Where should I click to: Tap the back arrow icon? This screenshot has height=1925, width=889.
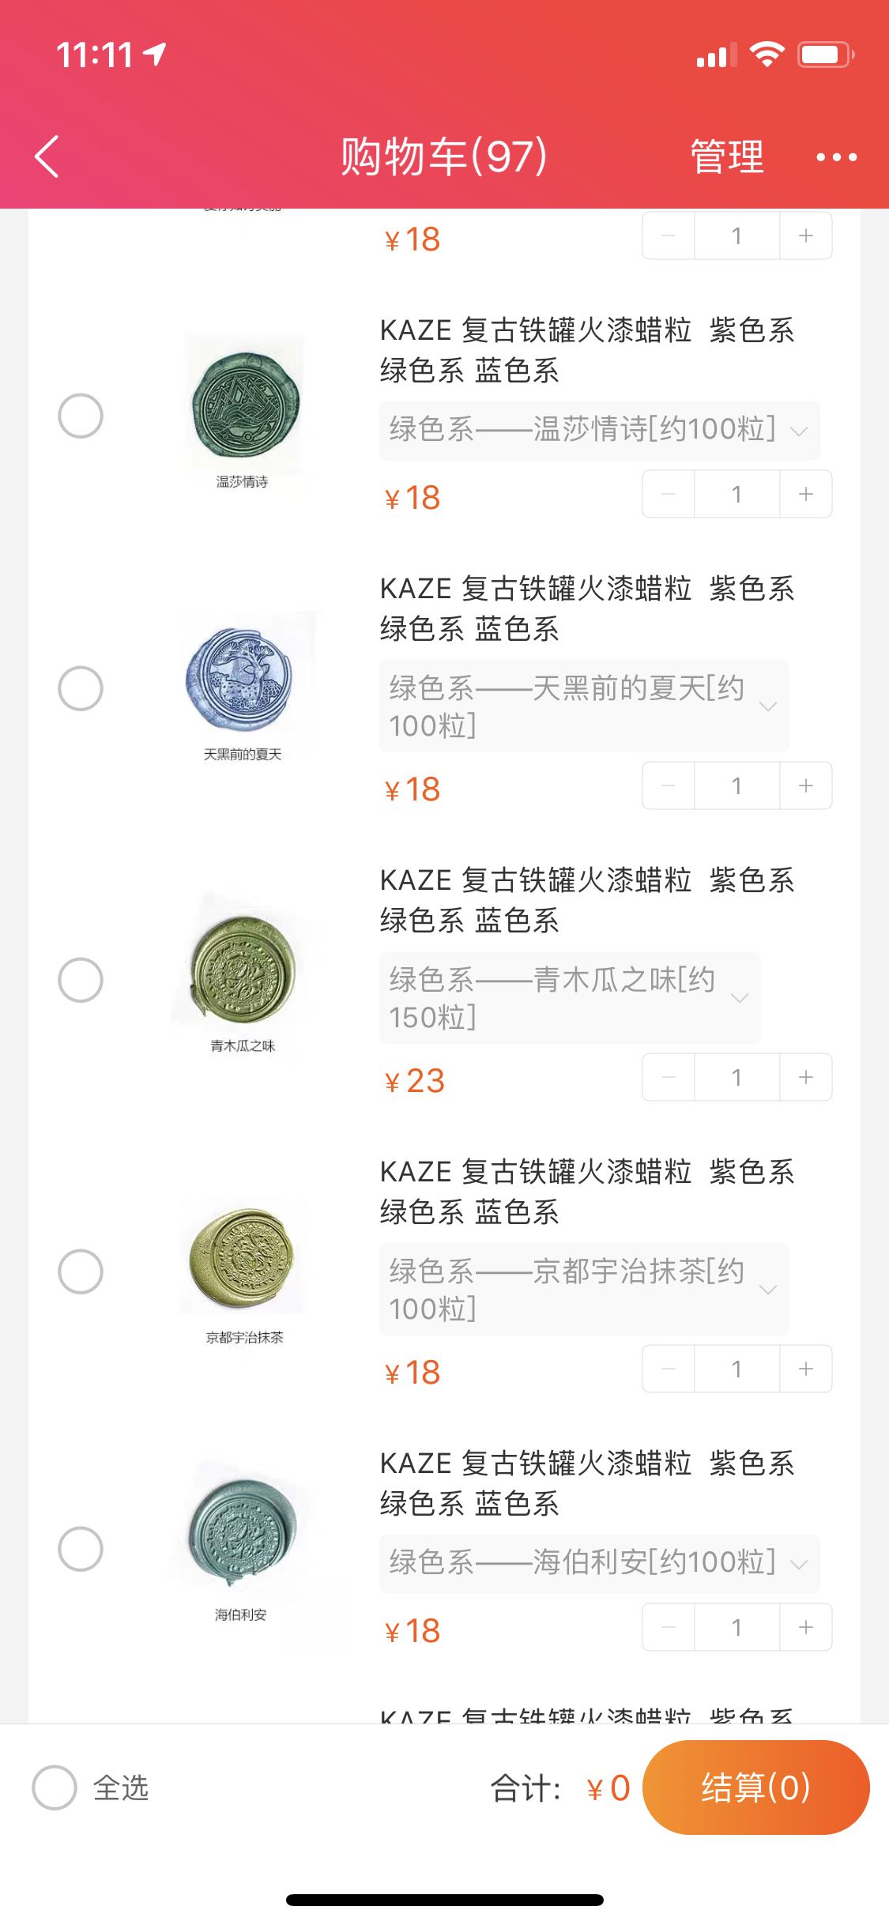[x=47, y=156]
